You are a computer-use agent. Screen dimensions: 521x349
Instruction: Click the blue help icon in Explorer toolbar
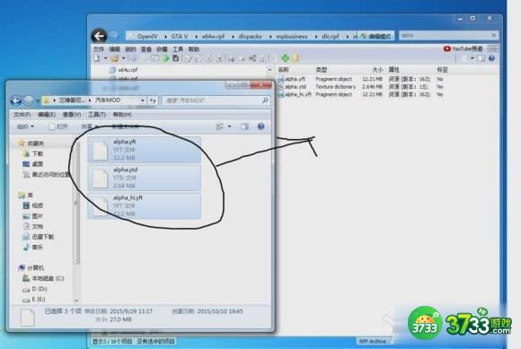point(260,127)
